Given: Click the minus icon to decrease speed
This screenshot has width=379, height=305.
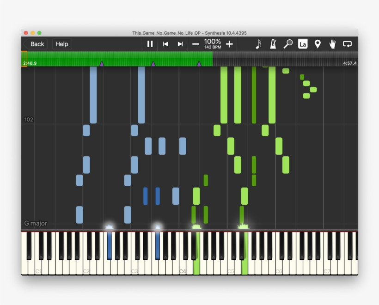Looking at the screenshot, I should pyautogui.click(x=195, y=44).
